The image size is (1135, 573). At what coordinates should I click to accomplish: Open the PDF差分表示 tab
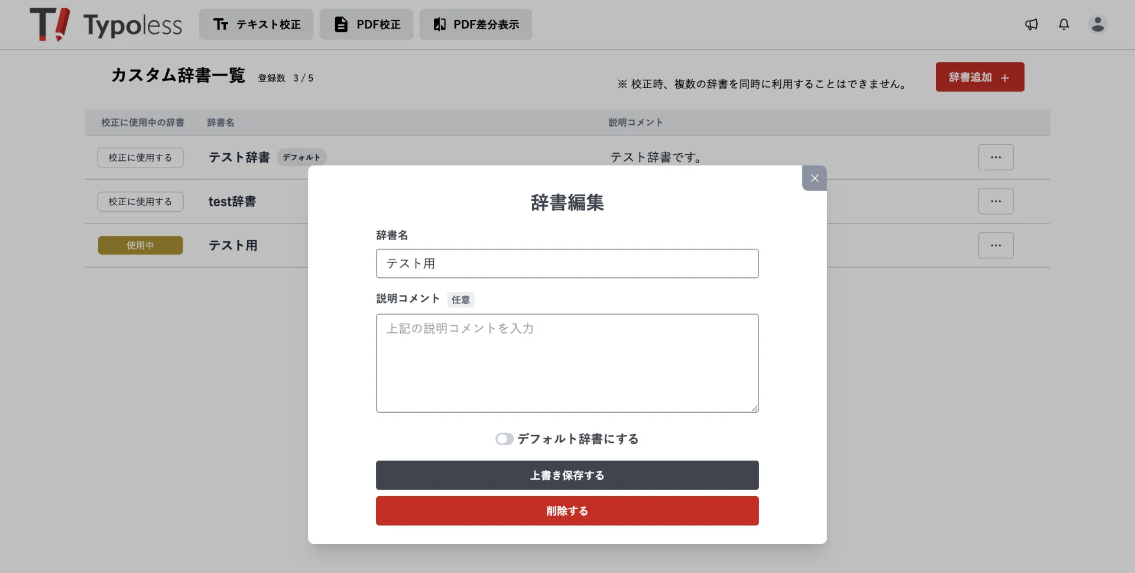click(x=476, y=24)
